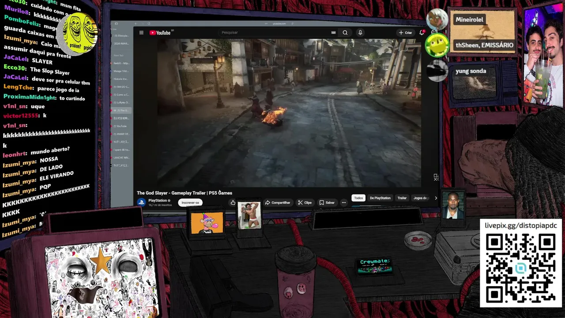Switch to the LANCHE NIN... sidebar tab

click(121, 158)
